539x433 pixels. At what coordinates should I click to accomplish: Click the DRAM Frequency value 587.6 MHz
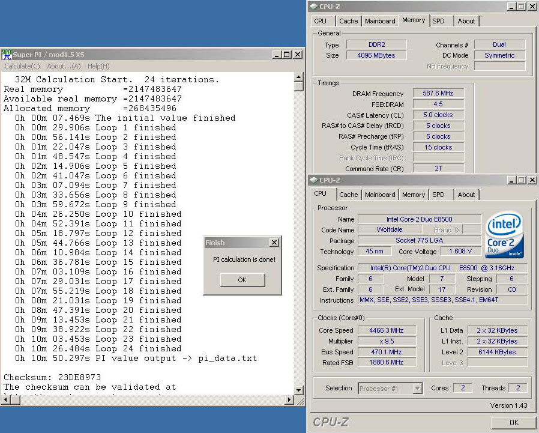(x=438, y=93)
